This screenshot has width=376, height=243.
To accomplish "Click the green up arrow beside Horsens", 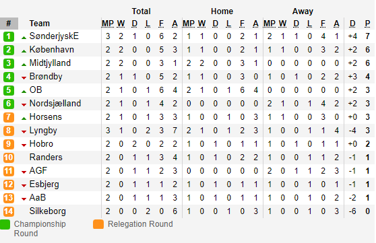I will pyautogui.click(x=24, y=118).
